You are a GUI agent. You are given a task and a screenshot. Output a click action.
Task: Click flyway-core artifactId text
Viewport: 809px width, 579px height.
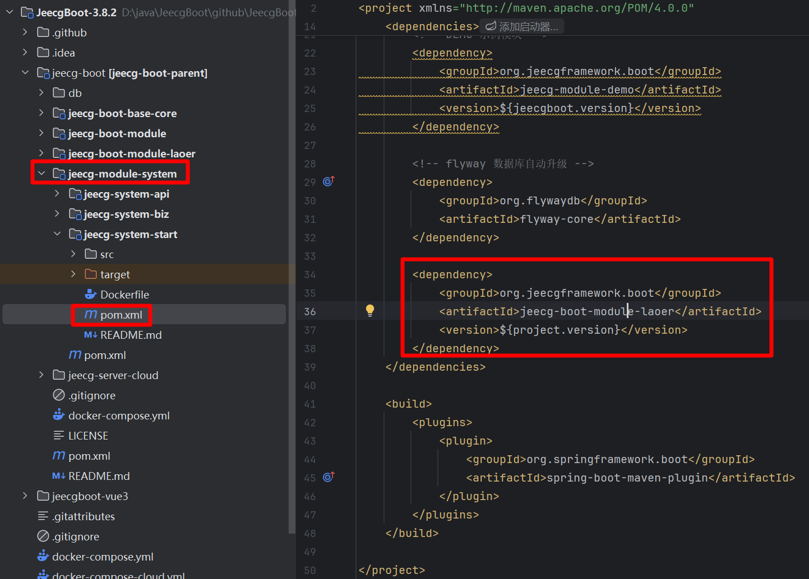coord(557,219)
